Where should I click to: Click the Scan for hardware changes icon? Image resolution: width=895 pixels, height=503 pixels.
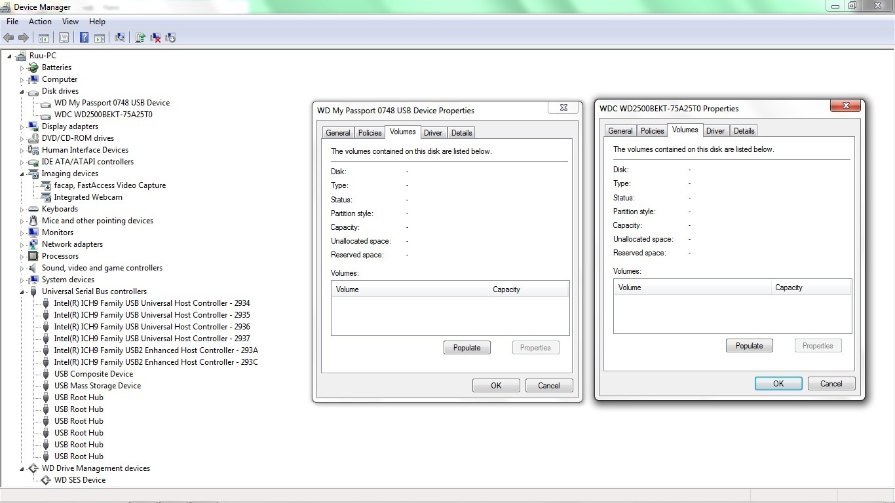[x=120, y=38]
